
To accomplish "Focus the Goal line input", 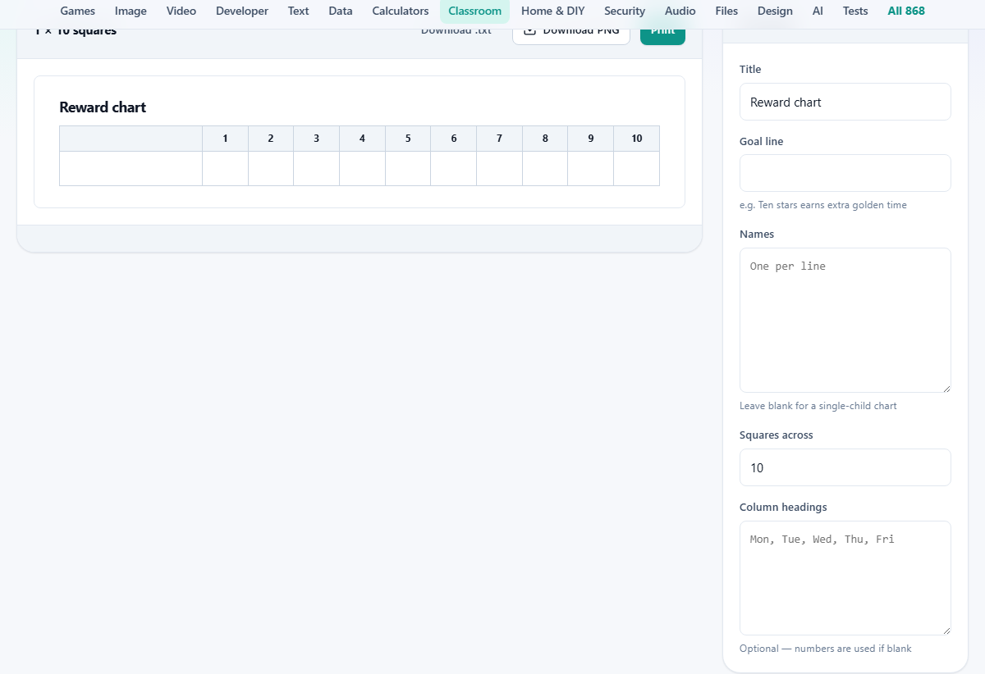I will pos(845,173).
